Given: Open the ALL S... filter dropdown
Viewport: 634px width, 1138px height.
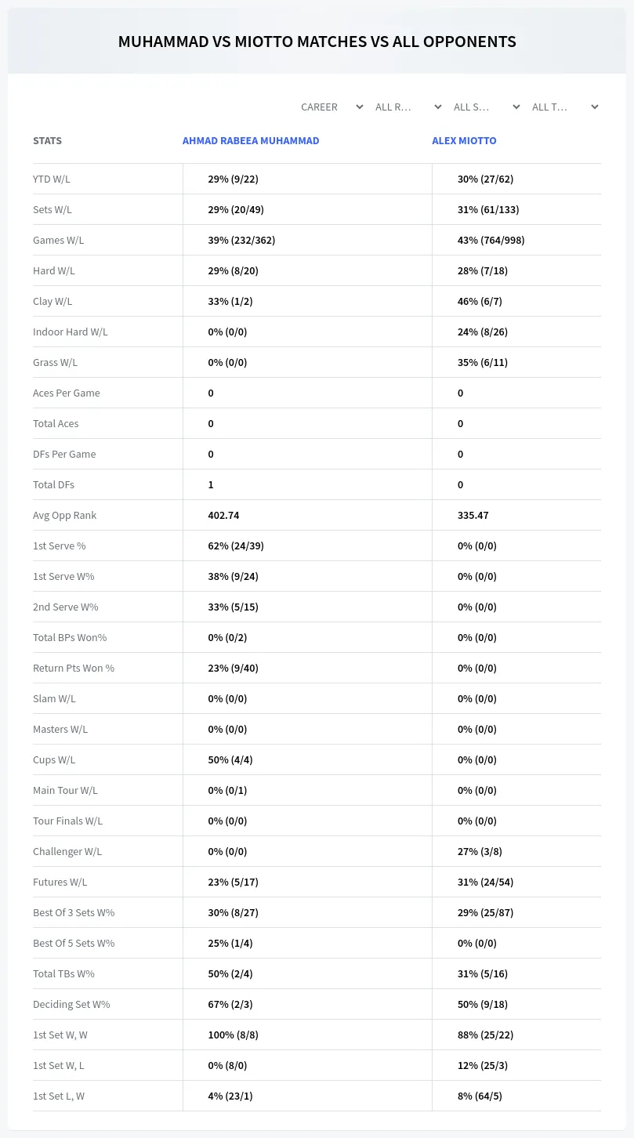Looking at the screenshot, I should [x=486, y=107].
